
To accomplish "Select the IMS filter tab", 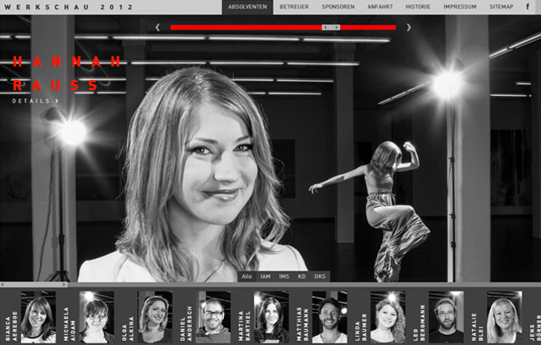I will tap(284, 276).
